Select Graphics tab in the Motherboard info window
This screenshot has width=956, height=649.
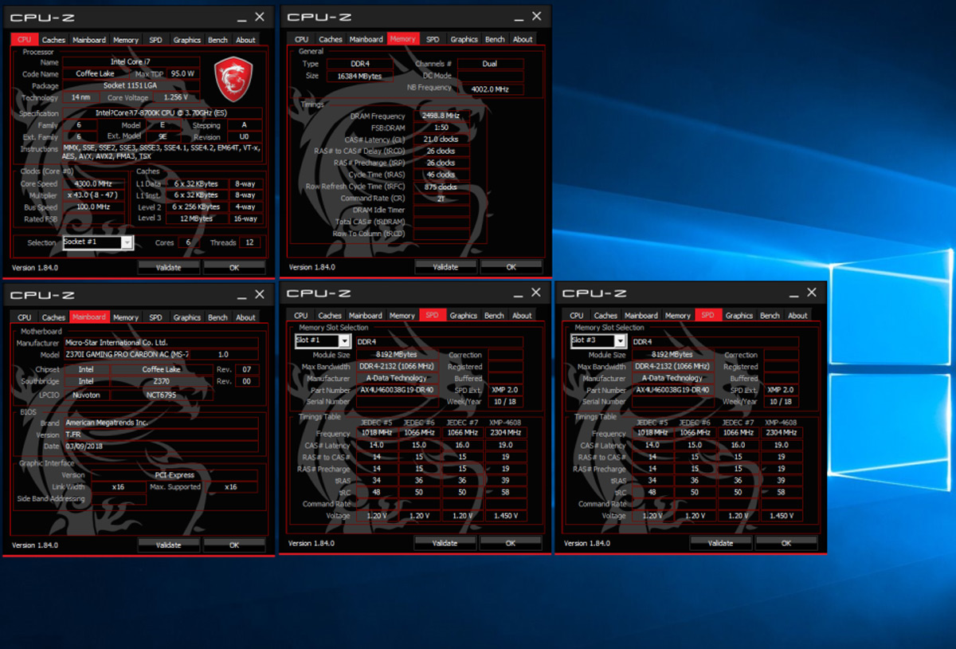click(186, 317)
